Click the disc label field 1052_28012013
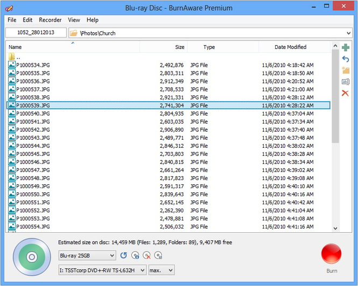 point(36,33)
